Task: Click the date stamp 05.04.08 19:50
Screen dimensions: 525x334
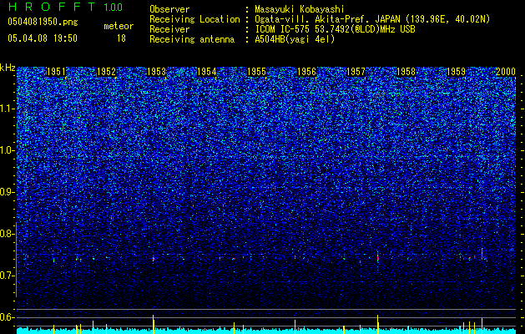Action: pos(43,38)
